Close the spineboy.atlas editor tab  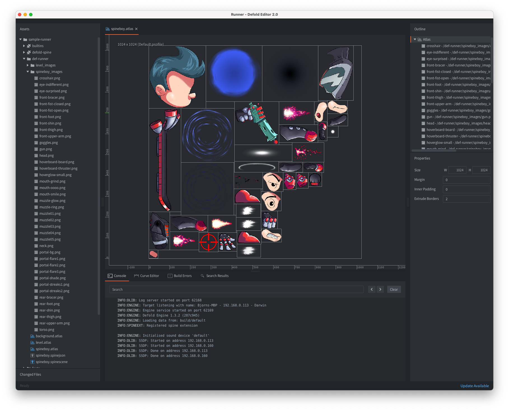coord(136,29)
